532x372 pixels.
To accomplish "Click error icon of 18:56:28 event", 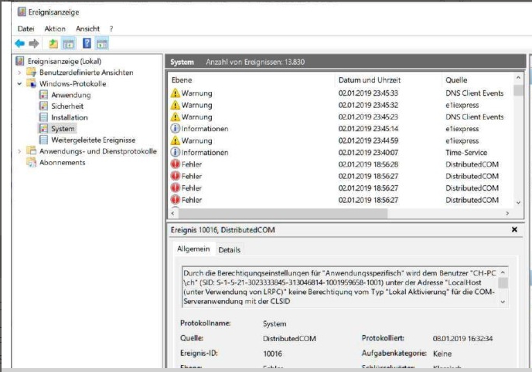I will (175, 164).
